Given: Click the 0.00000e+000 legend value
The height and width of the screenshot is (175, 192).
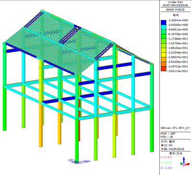Looking at the screenshot, I should [179, 25].
